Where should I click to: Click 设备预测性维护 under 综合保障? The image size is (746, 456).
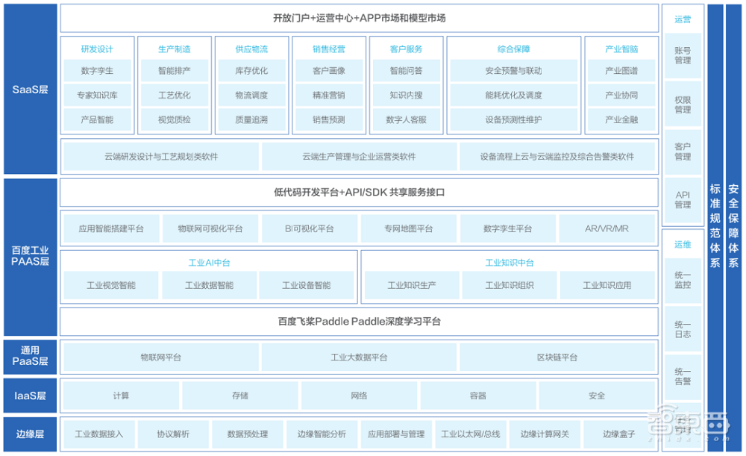click(x=512, y=119)
